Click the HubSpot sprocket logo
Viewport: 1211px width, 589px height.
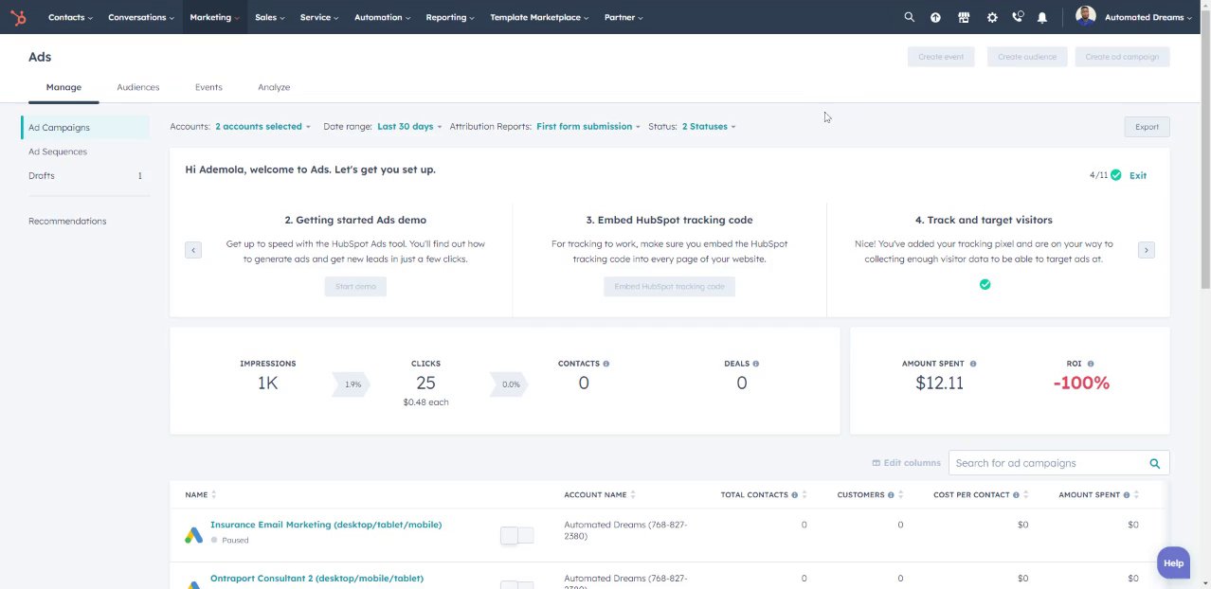(x=20, y=17)
